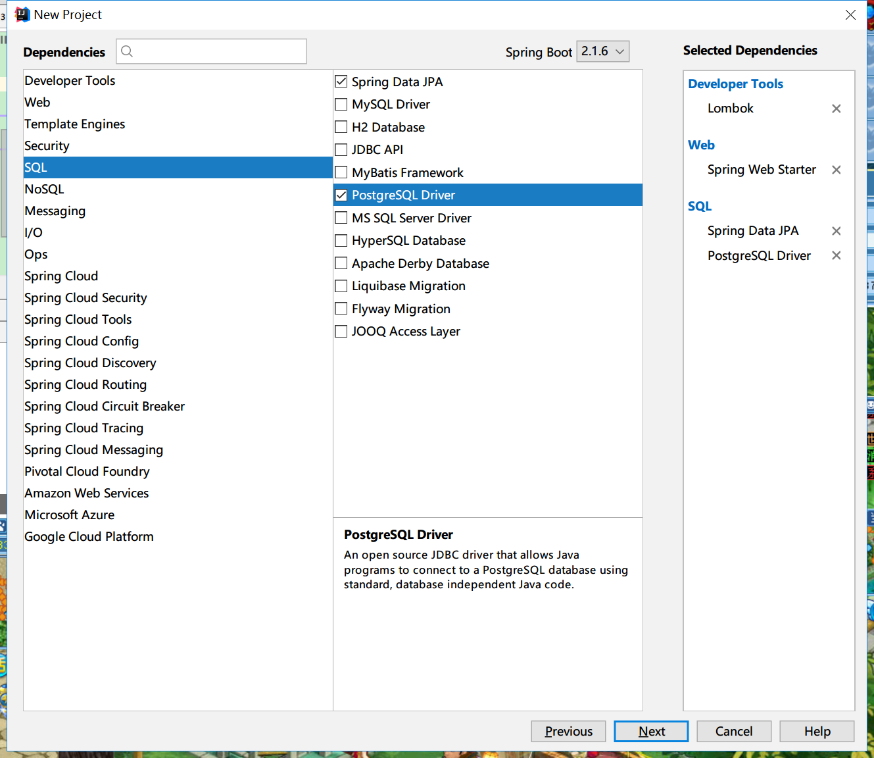Select the Spring Cloud category
874x758 pixels.
pos(178,276)
